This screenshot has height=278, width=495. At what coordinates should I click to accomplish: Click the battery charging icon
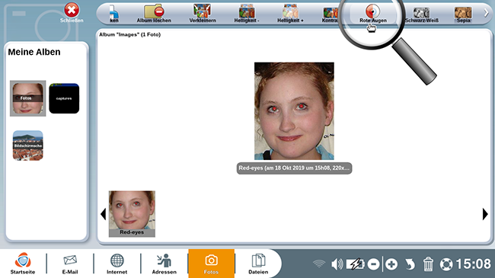(x=356, y=264)
